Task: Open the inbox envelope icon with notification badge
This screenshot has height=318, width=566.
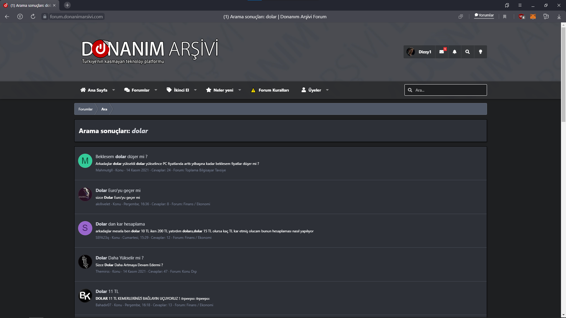Action: point(442,52)
